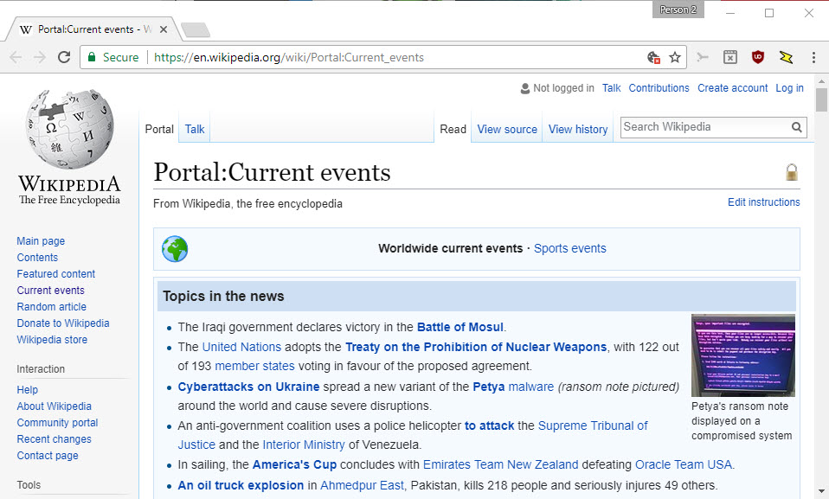Click the grey scissors-like extension icon

(x=702, y=57)
